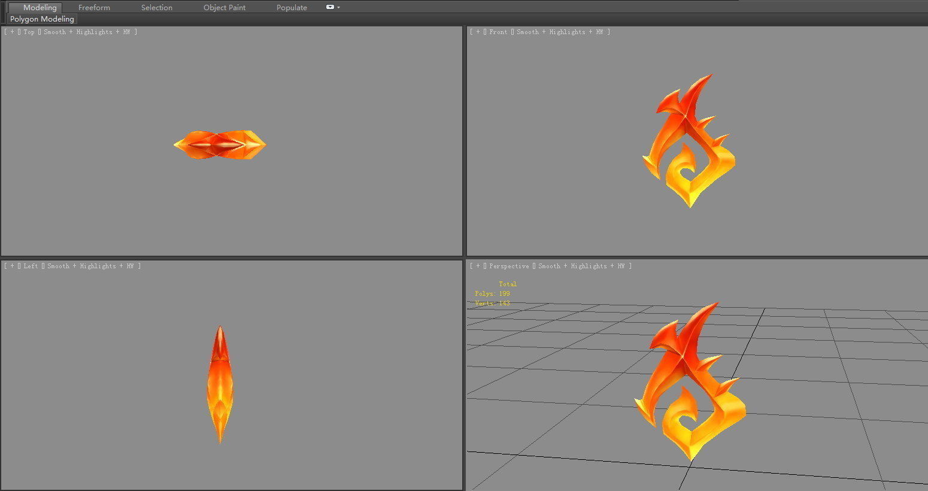Open the Object Paint ribbon tab
Viewport: 928px width, 491px height.
click(225, 8)
